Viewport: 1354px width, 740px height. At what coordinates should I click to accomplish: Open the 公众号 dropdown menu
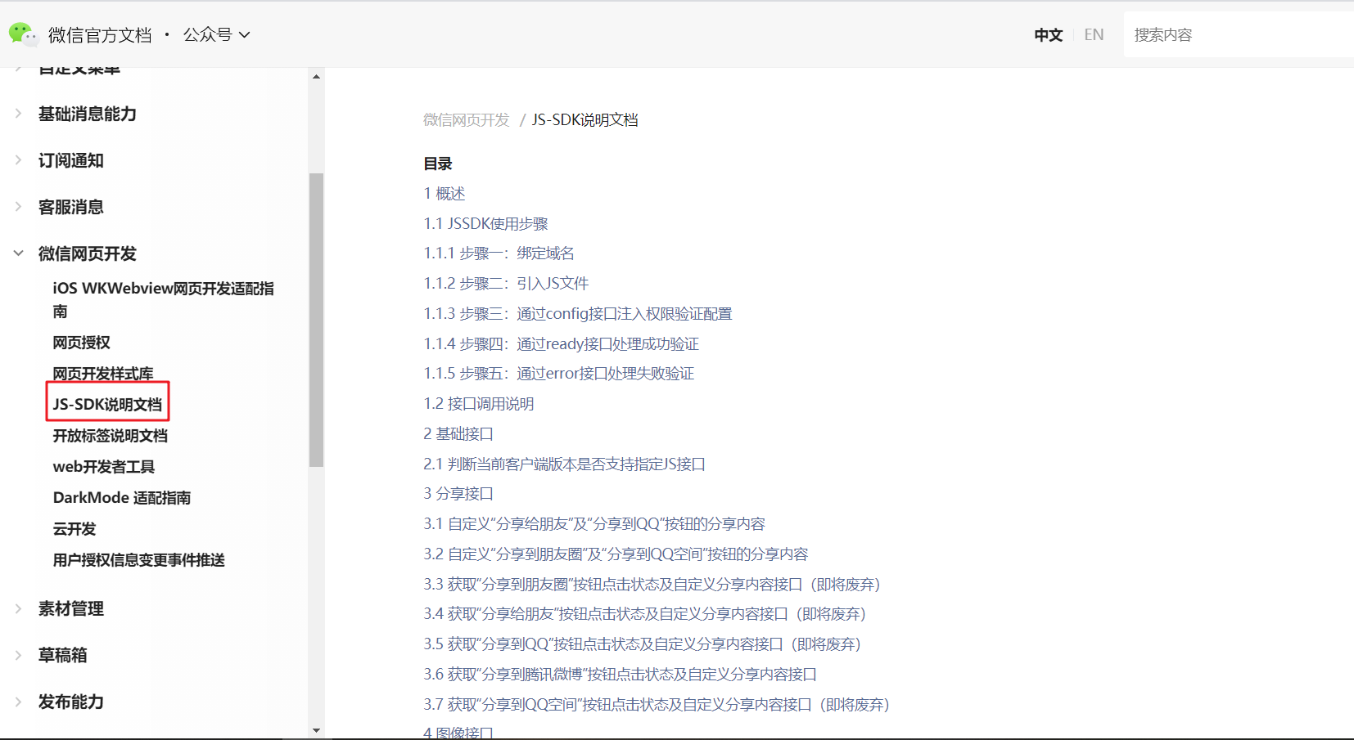tap(216, 34)
